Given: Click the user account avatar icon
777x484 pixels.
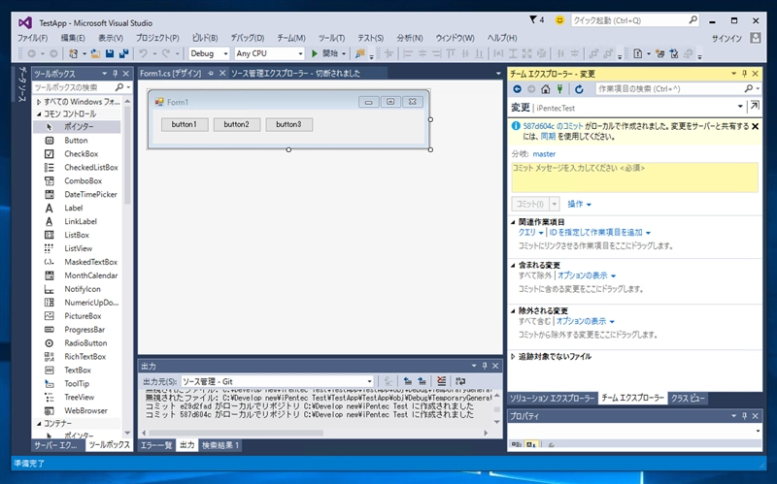Looking at the screenshot, I should (x=756, y=38).
